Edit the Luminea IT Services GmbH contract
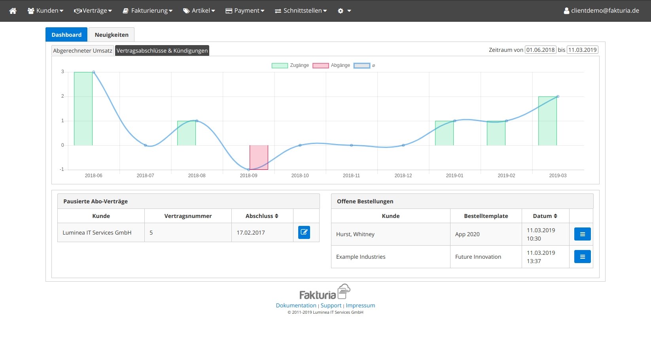The width and height of the screenshot is (651, 341). [x=304, y=232]
